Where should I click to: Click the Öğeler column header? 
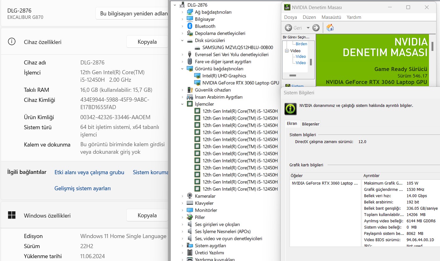[325, 176]
